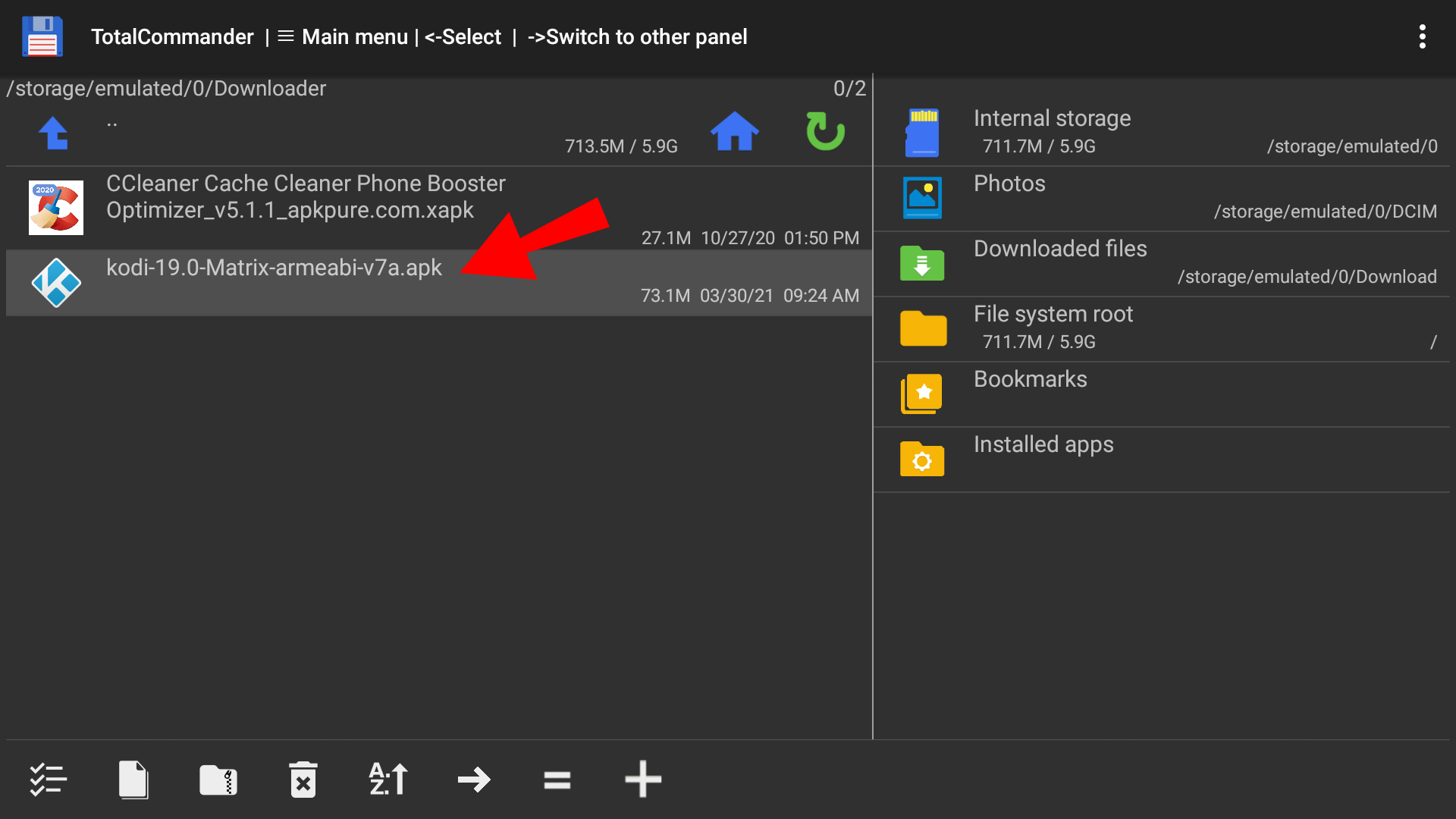The width and height of the screenshot is (1456, 819).
Task: Click the plus add button icon
Action: coord(643,780)
